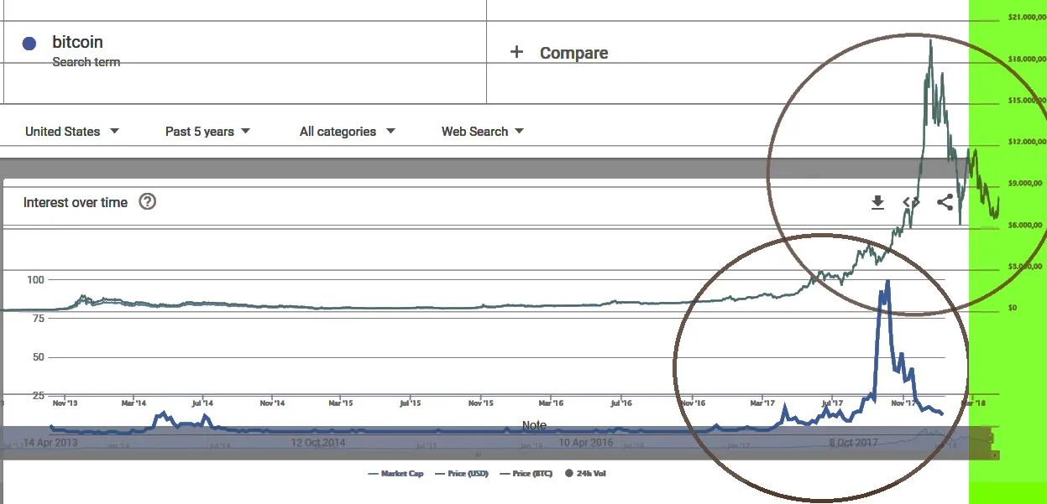Click the Jul '17 axis label
1047x504 pixels.
[832, 403]
